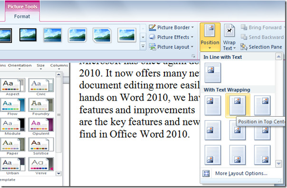
Task: Click 'With Text Wrapping' section header
Action: [227, 90]
